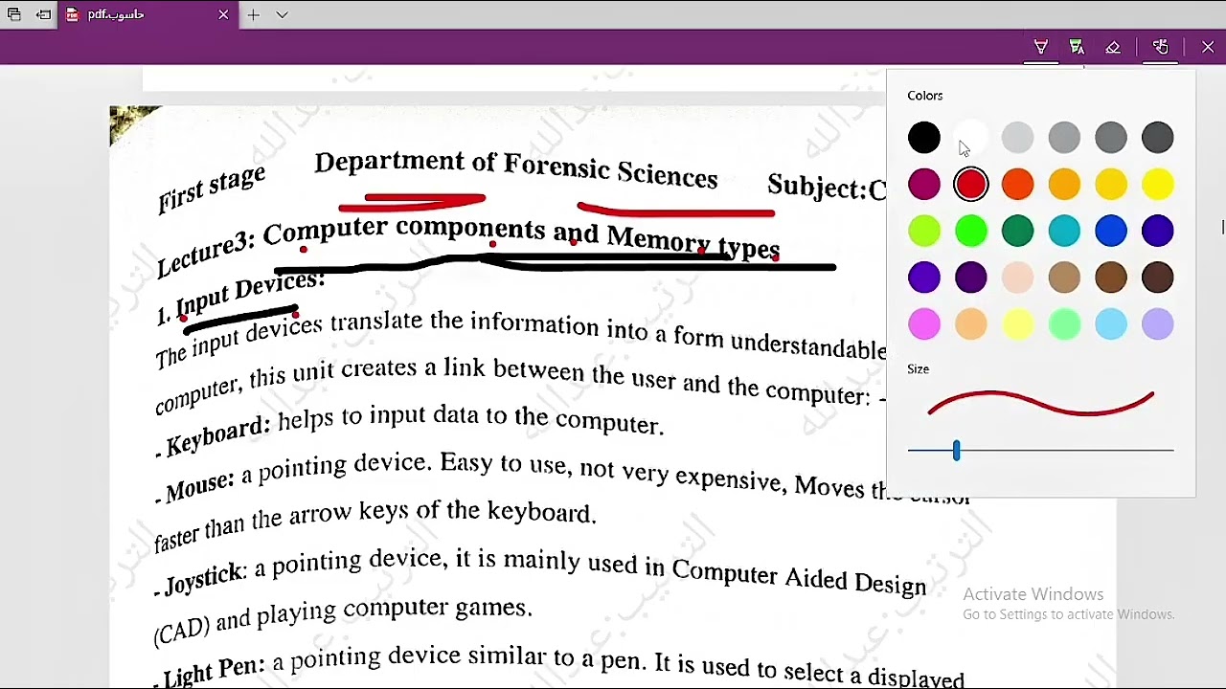This screenshot has width=1226, height=689.
Task: Choose the pink swatch
Action: 924,324
